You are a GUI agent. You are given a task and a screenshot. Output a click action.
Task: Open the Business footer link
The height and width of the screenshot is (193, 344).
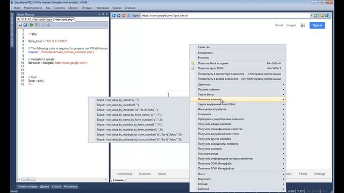click(x=145, y=174)
